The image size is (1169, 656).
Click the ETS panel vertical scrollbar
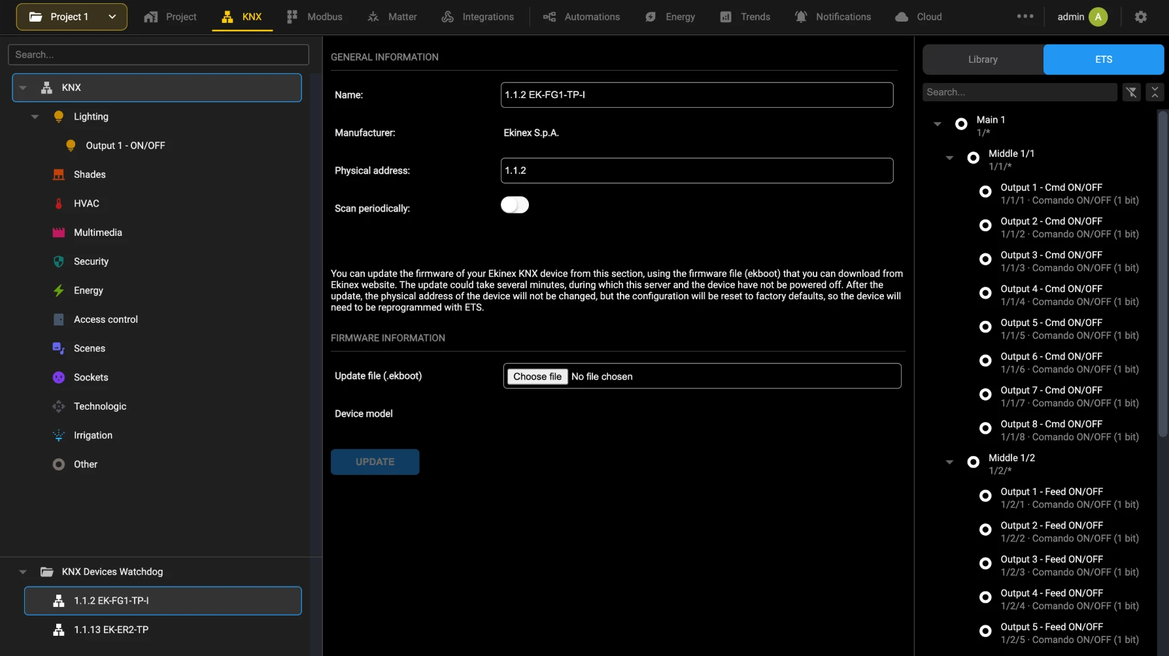(x=1162, y=273)
